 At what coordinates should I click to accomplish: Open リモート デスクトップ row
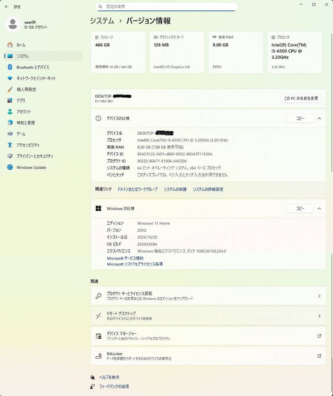point(208,316)
